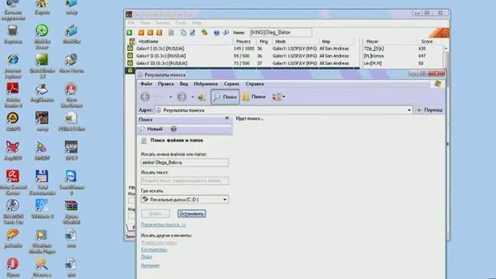Click the Интернет link
This screenshot has height=279, width=496.
pos(150,265)
